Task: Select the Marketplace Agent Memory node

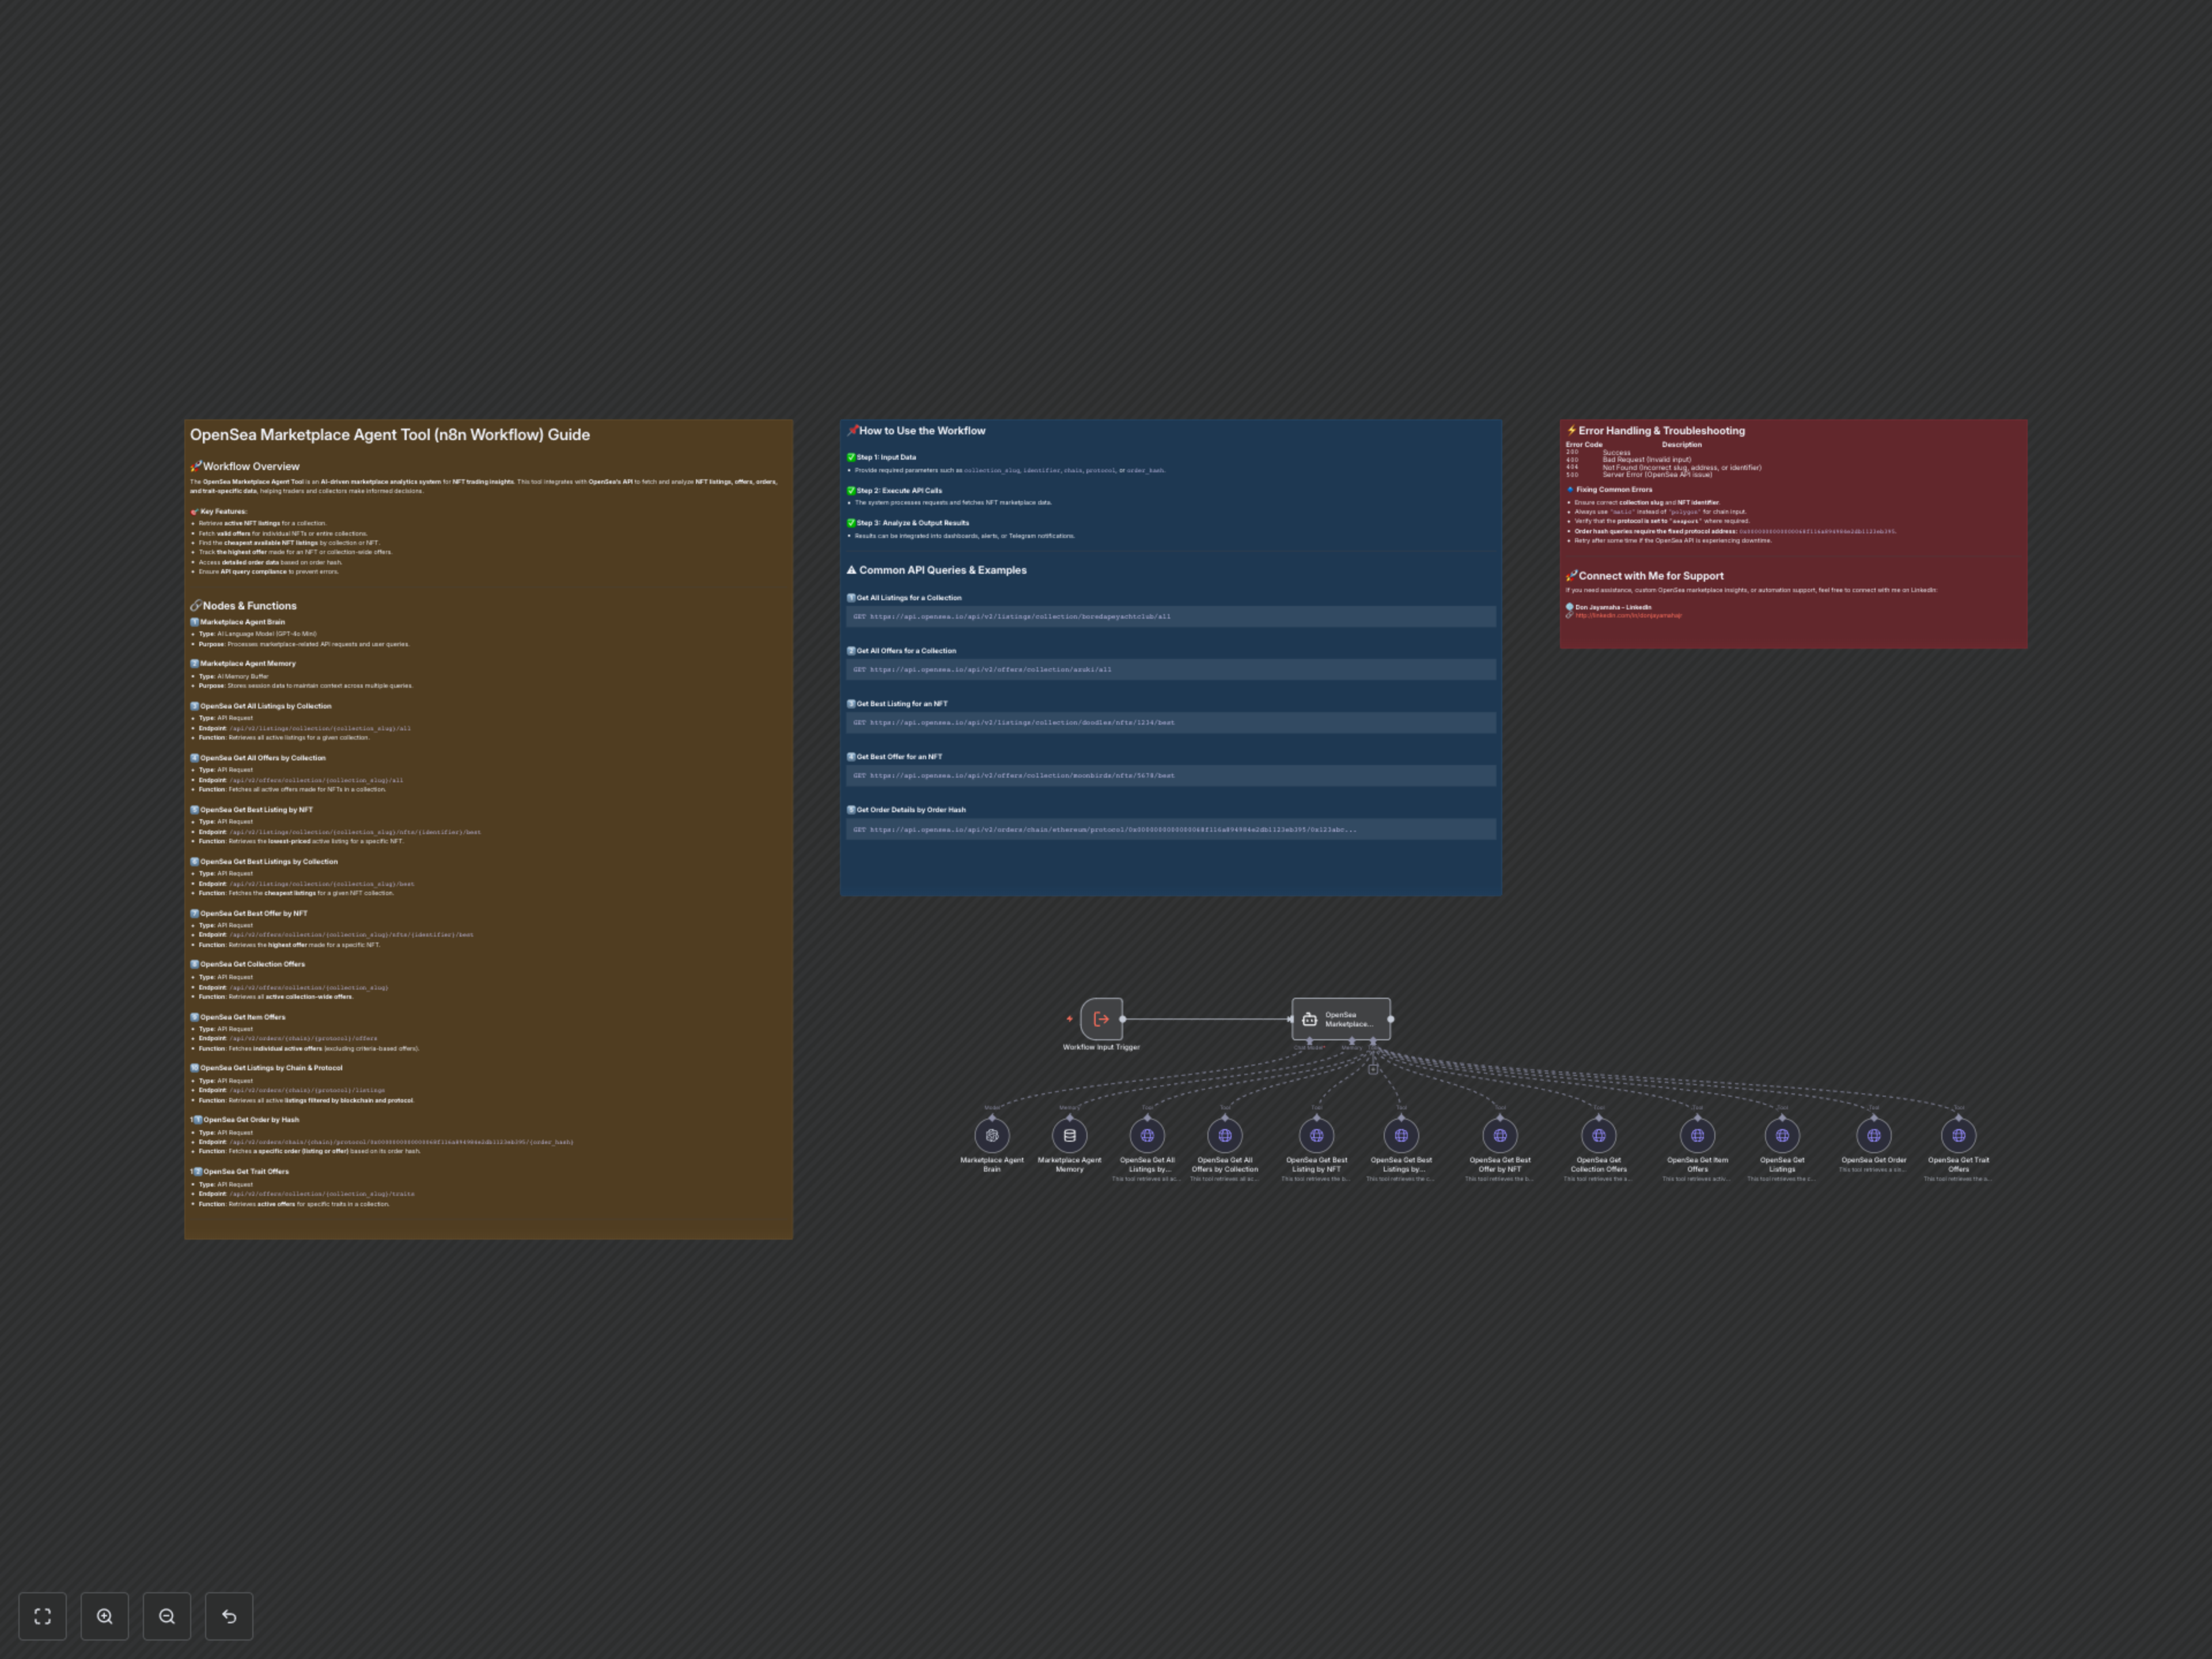Action: [1069, 1135]
